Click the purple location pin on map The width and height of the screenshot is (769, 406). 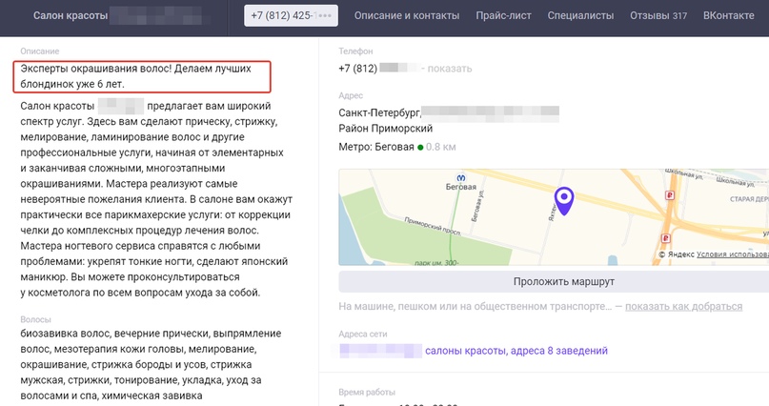point(564,200)
